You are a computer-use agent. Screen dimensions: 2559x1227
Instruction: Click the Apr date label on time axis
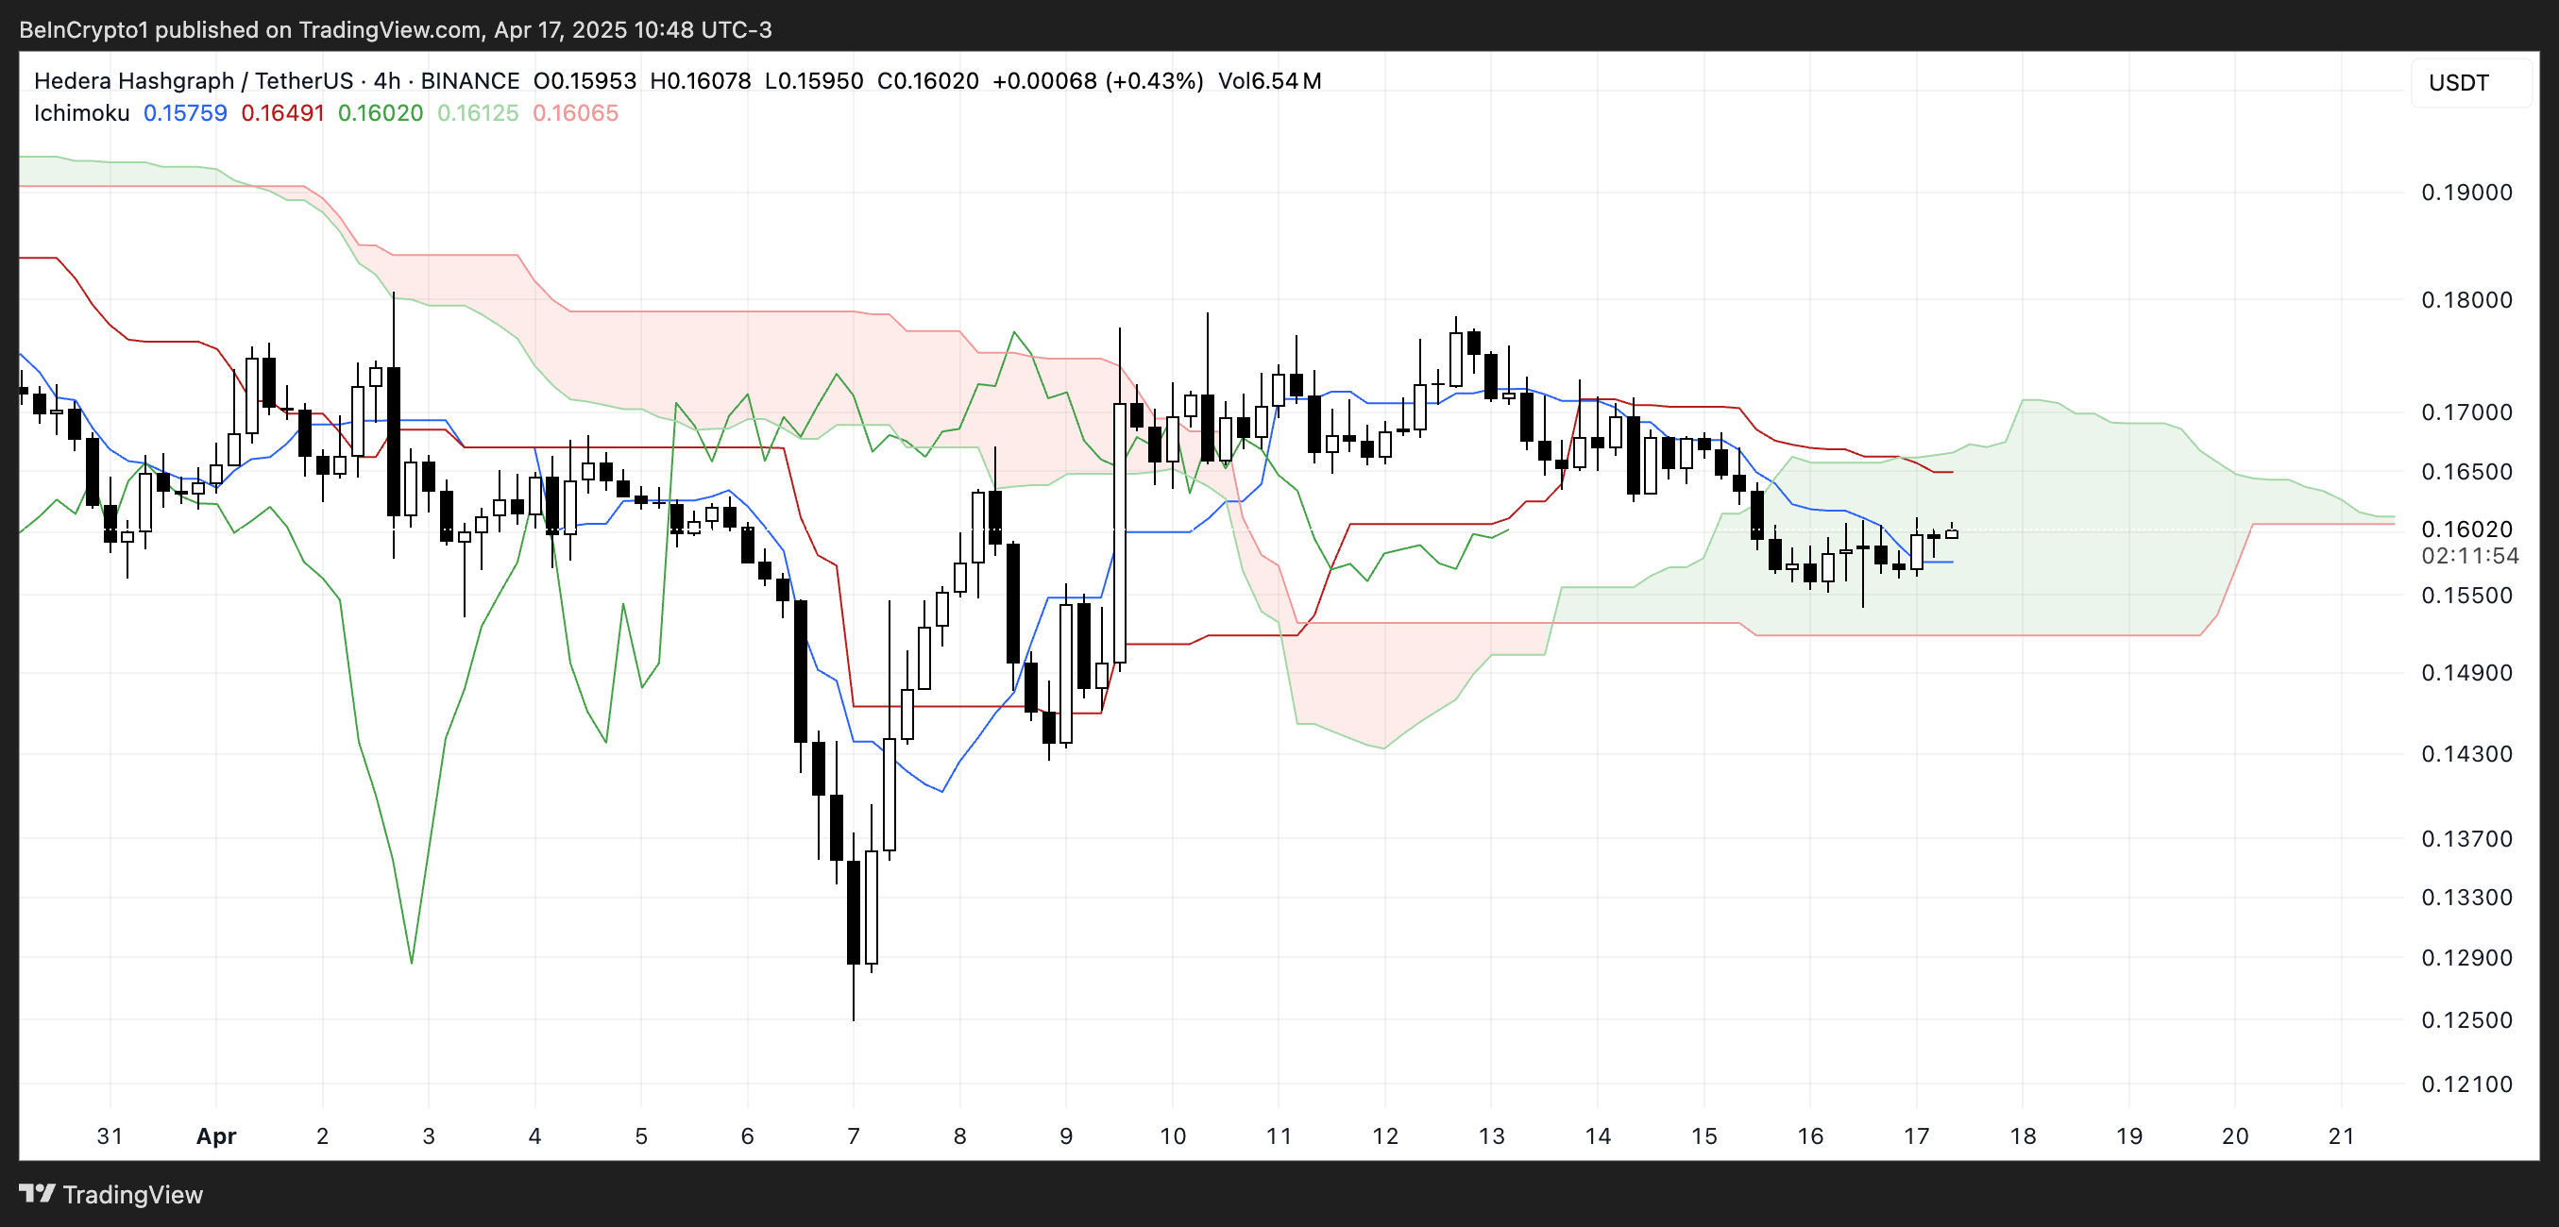click(215, 1135)
